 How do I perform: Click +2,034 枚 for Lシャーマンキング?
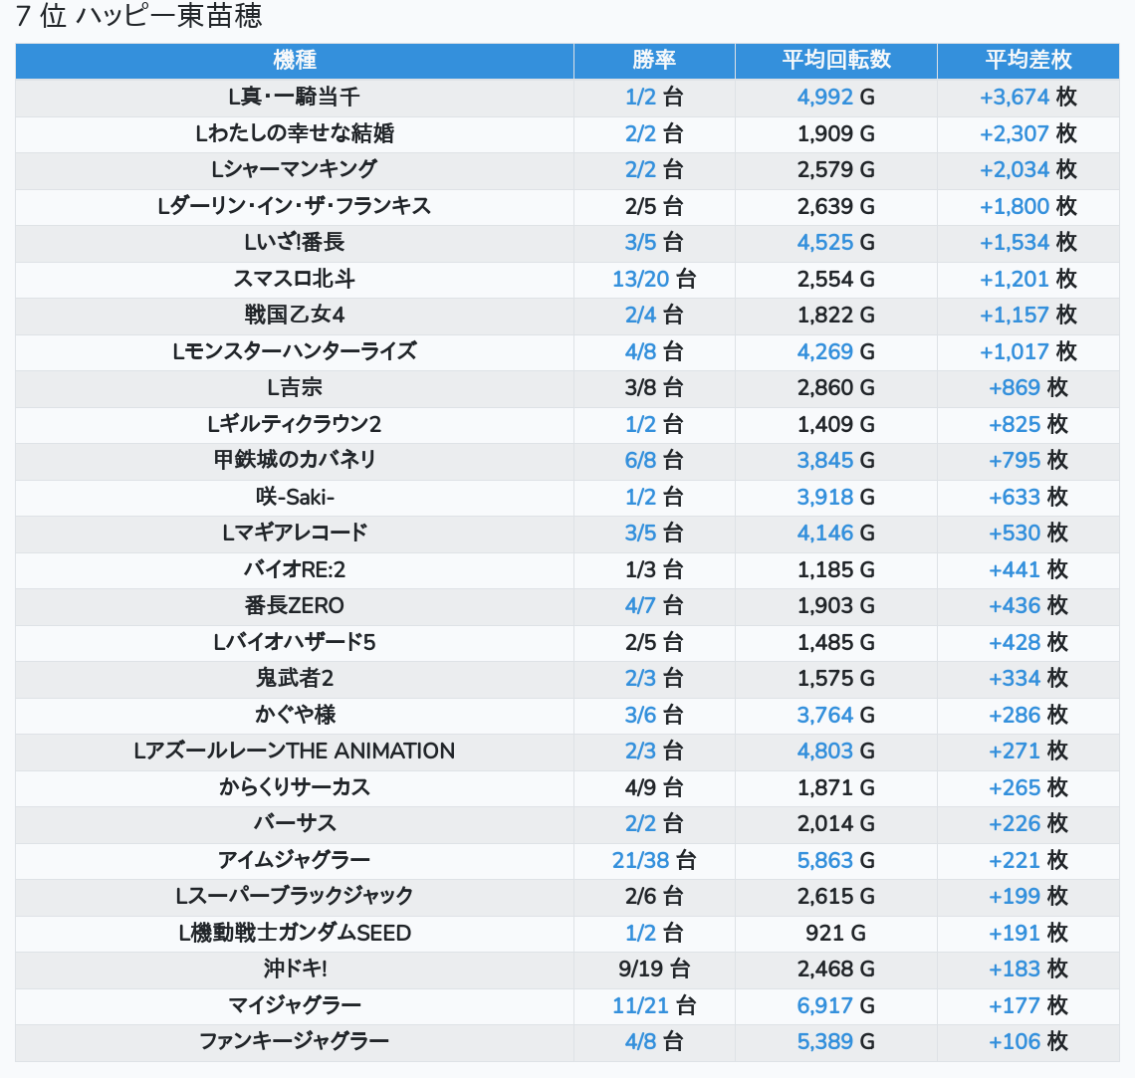[1027, 169]
